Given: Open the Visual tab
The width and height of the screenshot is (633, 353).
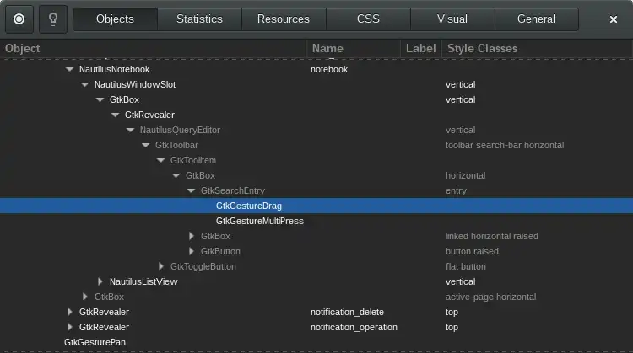Looking at the screenshot, I should pos(452,19).
